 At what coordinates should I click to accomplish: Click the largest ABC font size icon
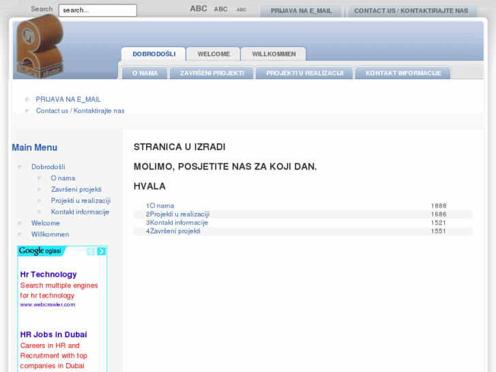pos(198,9)
